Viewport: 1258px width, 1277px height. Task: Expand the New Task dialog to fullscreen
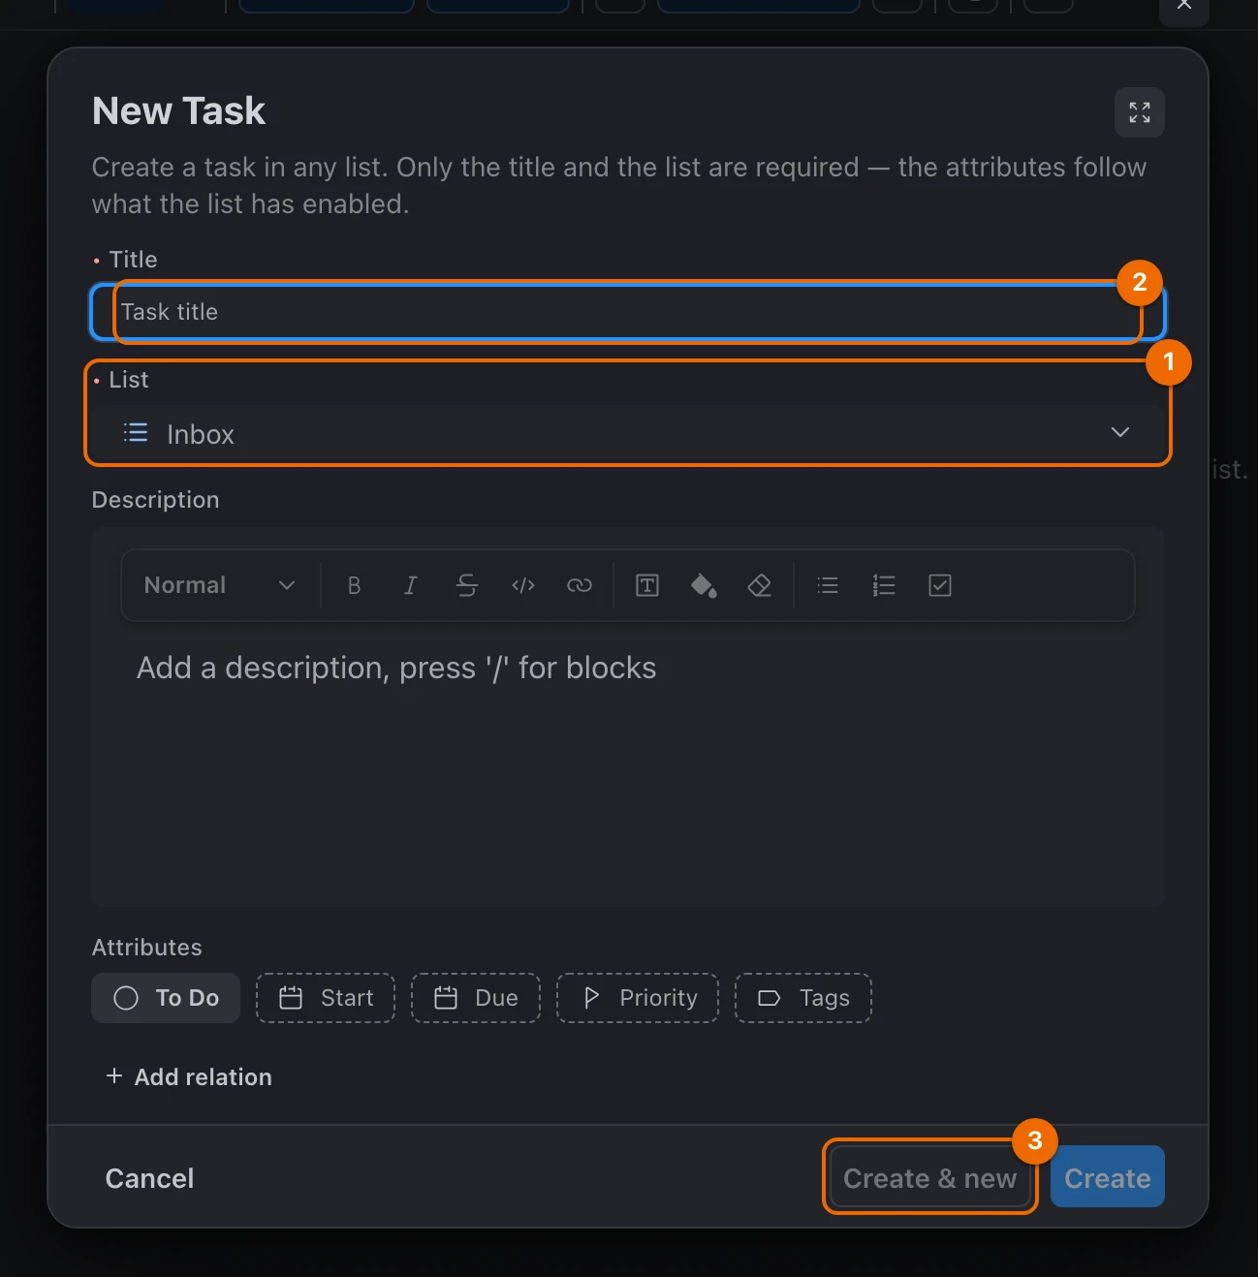1140,112
